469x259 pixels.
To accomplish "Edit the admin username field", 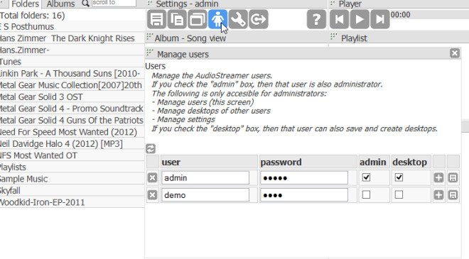I will [205, 177].
